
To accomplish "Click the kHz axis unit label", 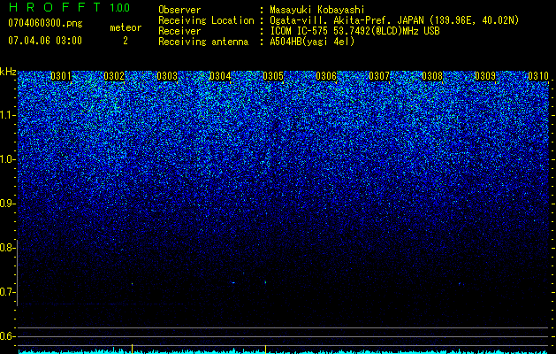I will 8,72.
